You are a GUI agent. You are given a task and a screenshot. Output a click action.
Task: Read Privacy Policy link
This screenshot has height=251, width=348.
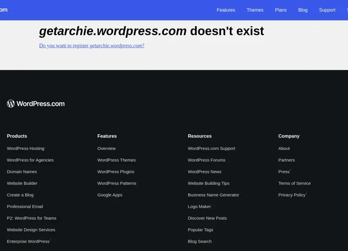click(292, 195)
